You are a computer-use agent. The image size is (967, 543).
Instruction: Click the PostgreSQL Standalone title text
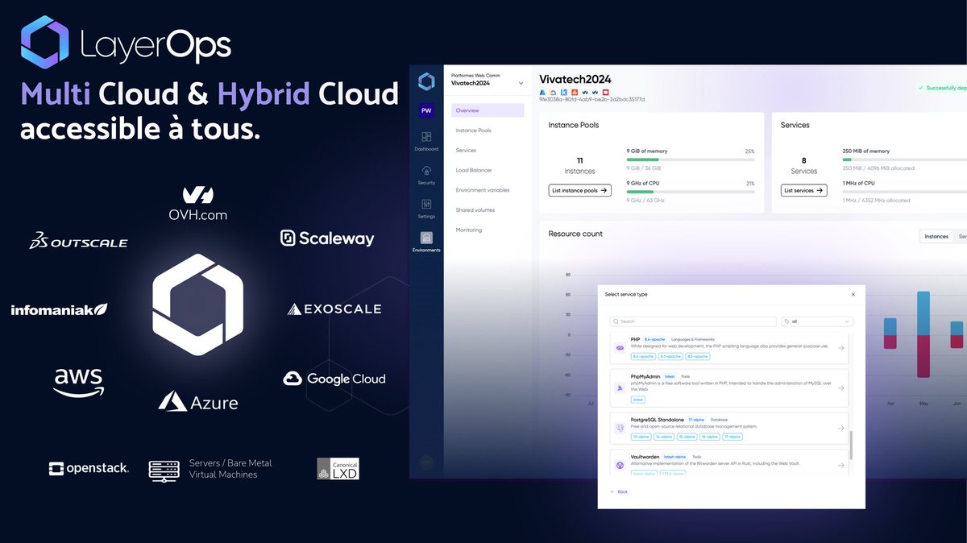coord(657,419)
